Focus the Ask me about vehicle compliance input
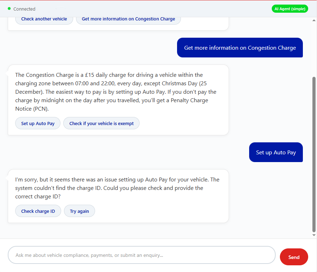 coord(141,255)
